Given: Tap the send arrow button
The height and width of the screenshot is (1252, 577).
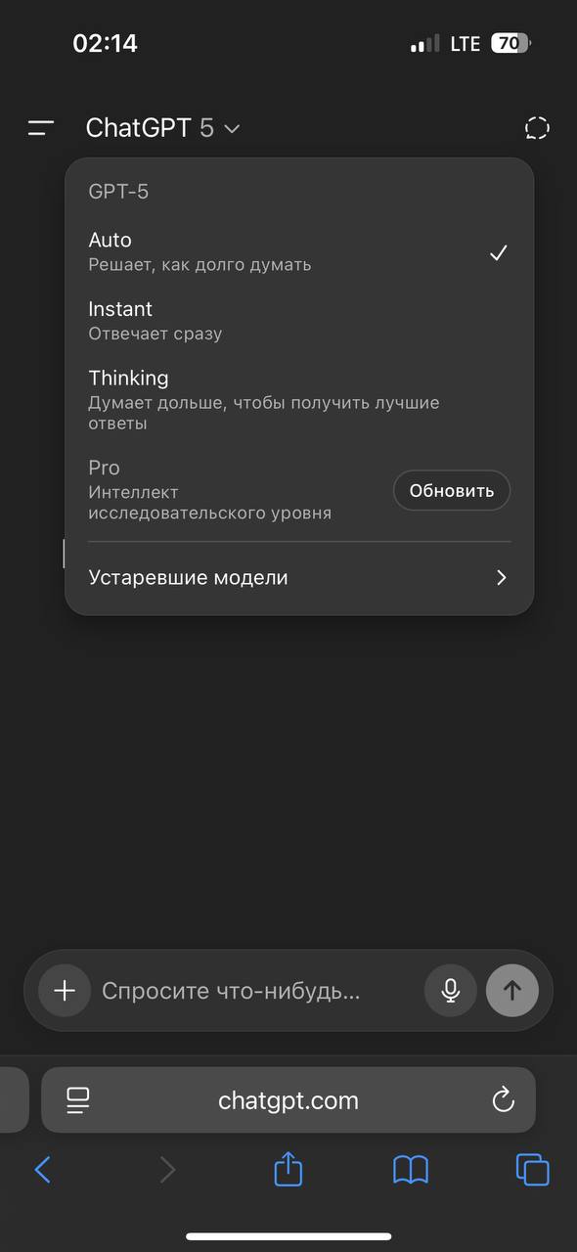Looking at the screenshot, I should click(x=512, y=991).
